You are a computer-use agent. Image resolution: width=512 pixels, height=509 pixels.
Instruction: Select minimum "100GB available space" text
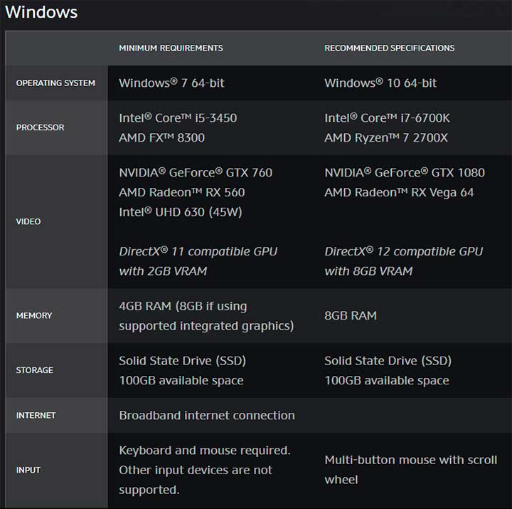pyautogui.click(x=181, y=381)
